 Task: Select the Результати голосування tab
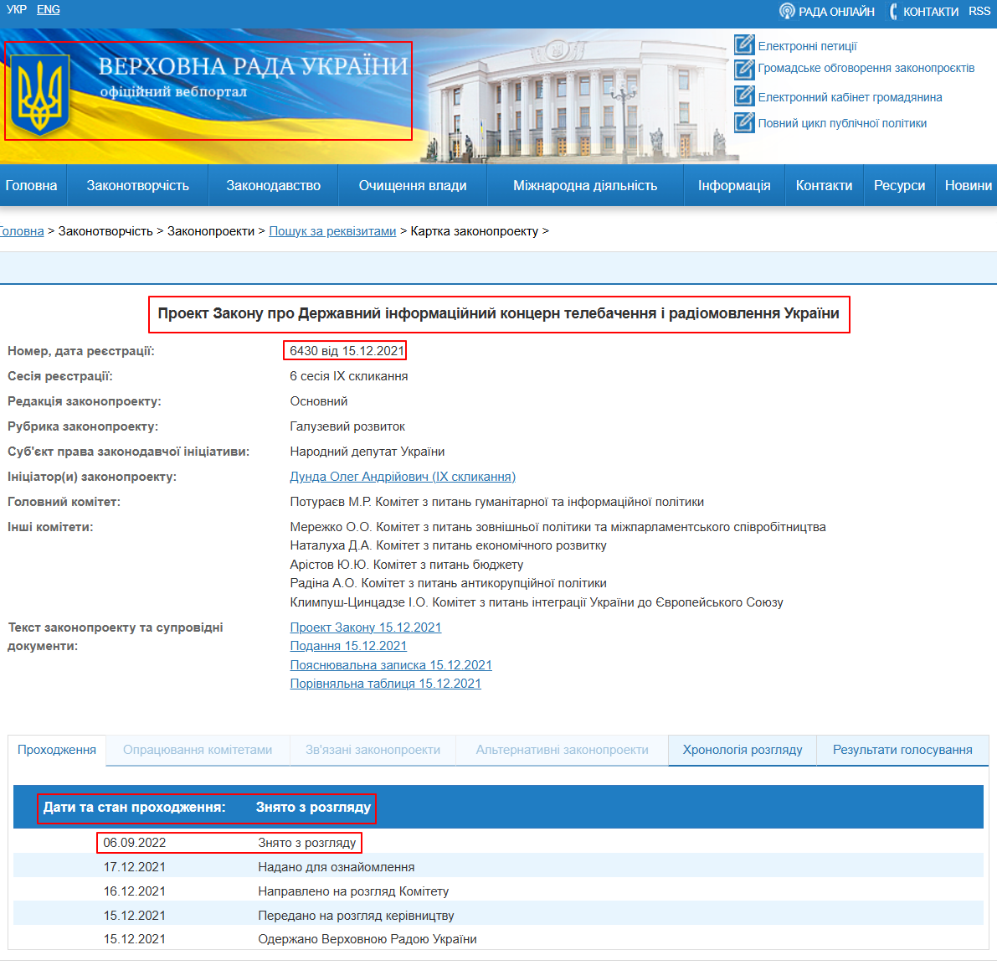(902, 750)
